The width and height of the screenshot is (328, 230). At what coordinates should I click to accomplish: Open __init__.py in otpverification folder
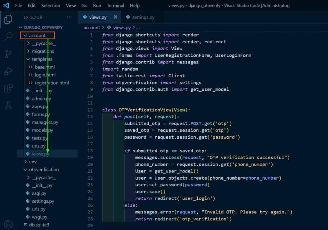pyautogui.click(x=42, y=185)
